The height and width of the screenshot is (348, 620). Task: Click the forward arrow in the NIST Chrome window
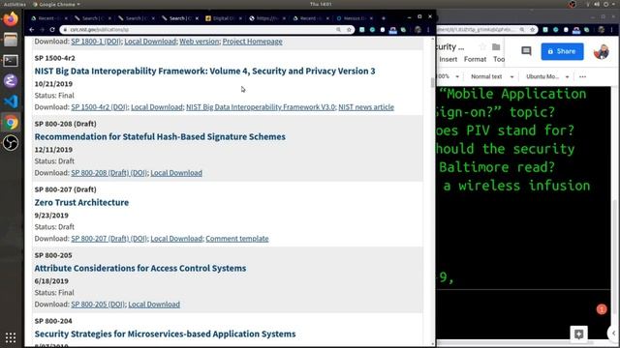[x=42, y=30]
